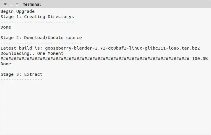
Task: Click the dashed line under Stage 3
Action: tap(22, 80)
